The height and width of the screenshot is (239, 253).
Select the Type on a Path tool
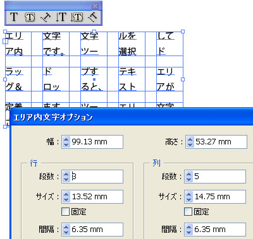click(x=46, y=17)
